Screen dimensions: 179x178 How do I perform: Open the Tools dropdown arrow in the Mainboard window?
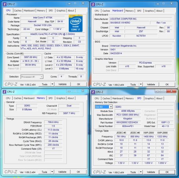click(141, 84)
